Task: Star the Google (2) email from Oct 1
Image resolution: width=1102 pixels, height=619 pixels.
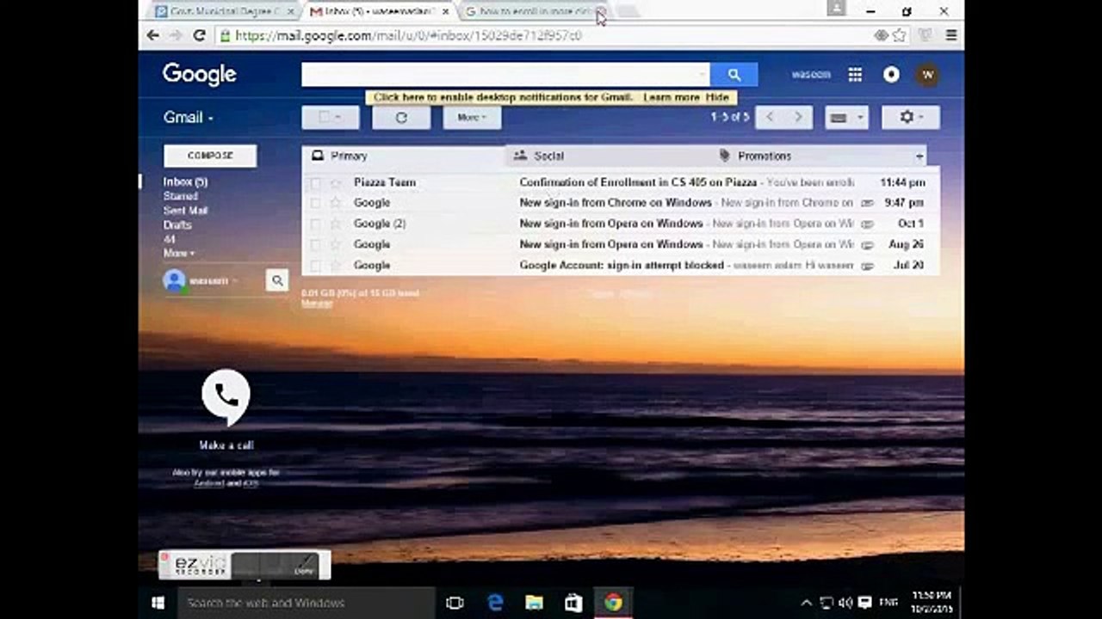Action: coord(336,224)
